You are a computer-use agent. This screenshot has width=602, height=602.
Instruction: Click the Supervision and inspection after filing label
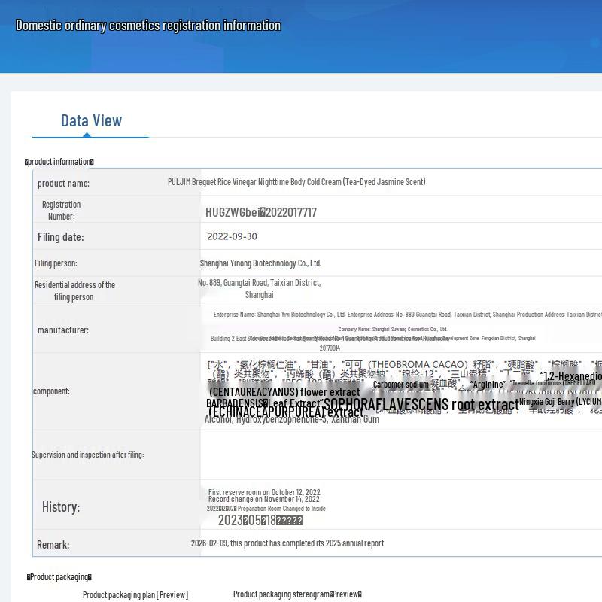[87, 455]
